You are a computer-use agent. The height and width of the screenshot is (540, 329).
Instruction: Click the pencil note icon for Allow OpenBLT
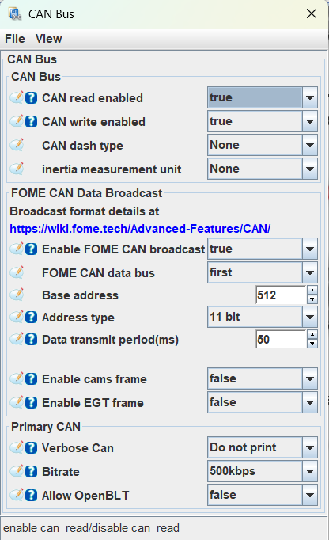17,495
